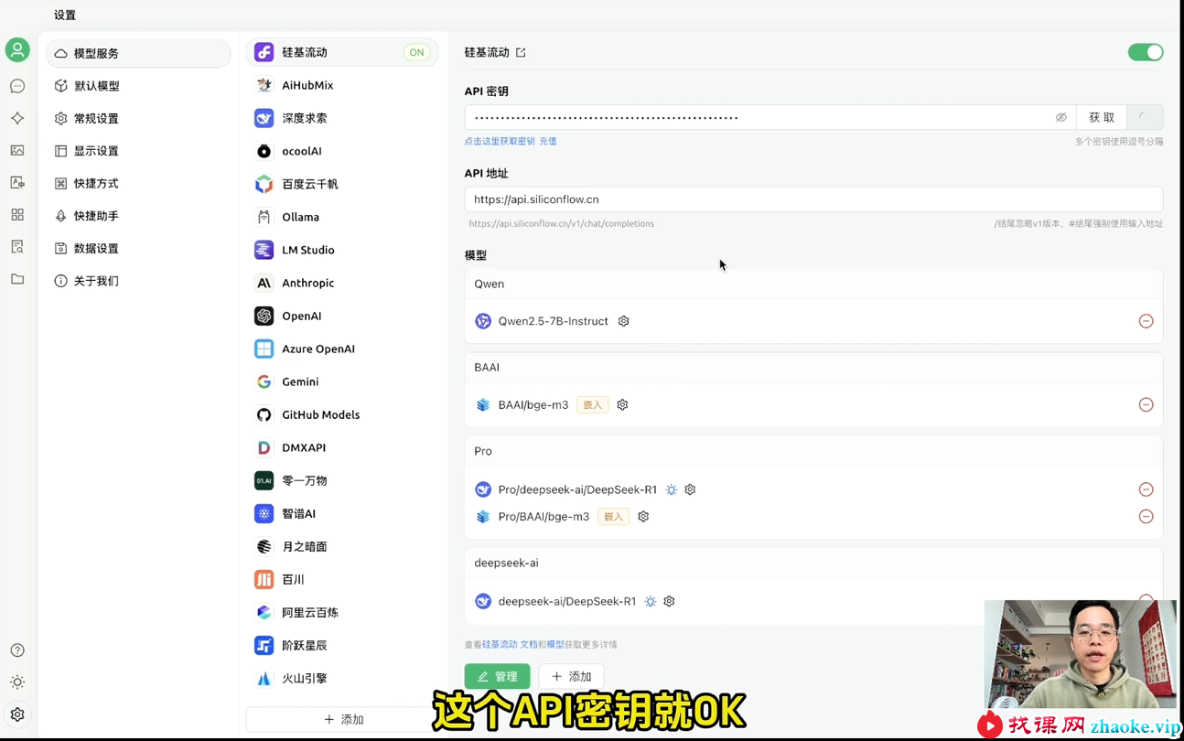Open the chat assistants icon in the sidebar
The image size is (1184, 741).
17,86
